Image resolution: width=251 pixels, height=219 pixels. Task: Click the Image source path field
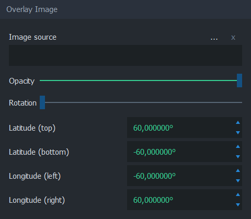tap(125, 55)
